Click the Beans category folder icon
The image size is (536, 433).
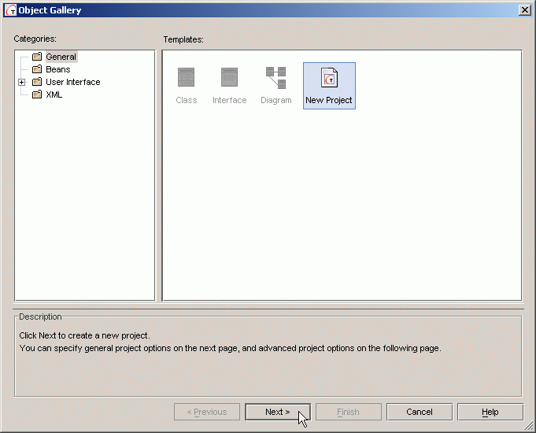tap(37, 69)
